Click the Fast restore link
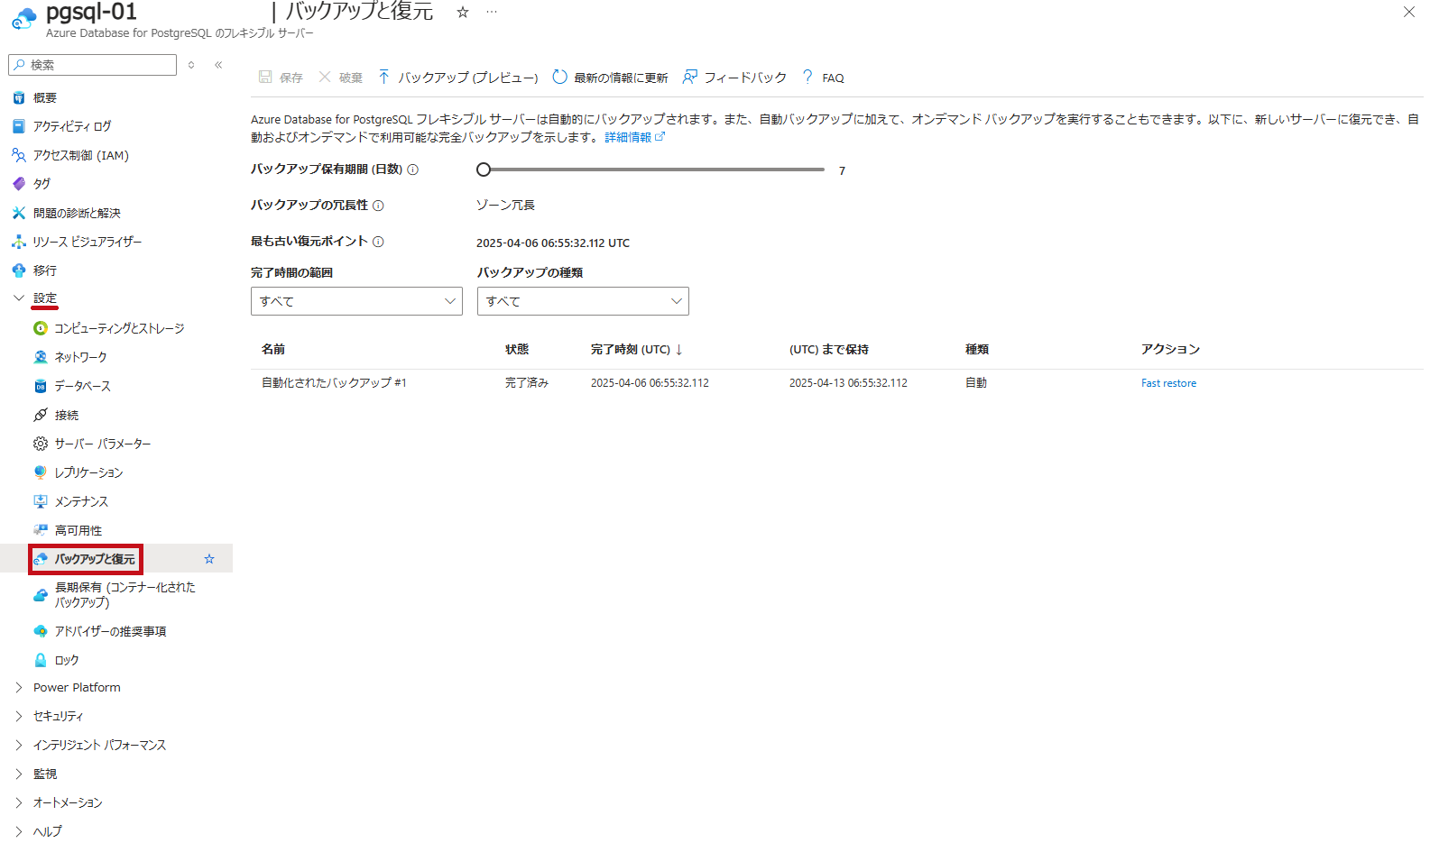This screenshot has width=1430, height=843. (1168, 383)
